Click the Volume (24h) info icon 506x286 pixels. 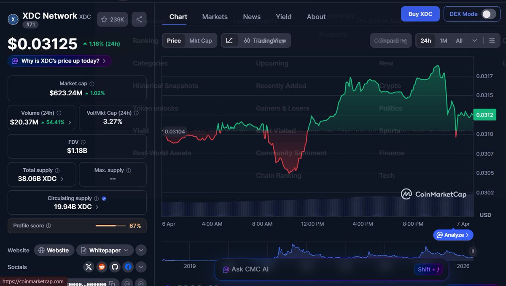[59, 113]
